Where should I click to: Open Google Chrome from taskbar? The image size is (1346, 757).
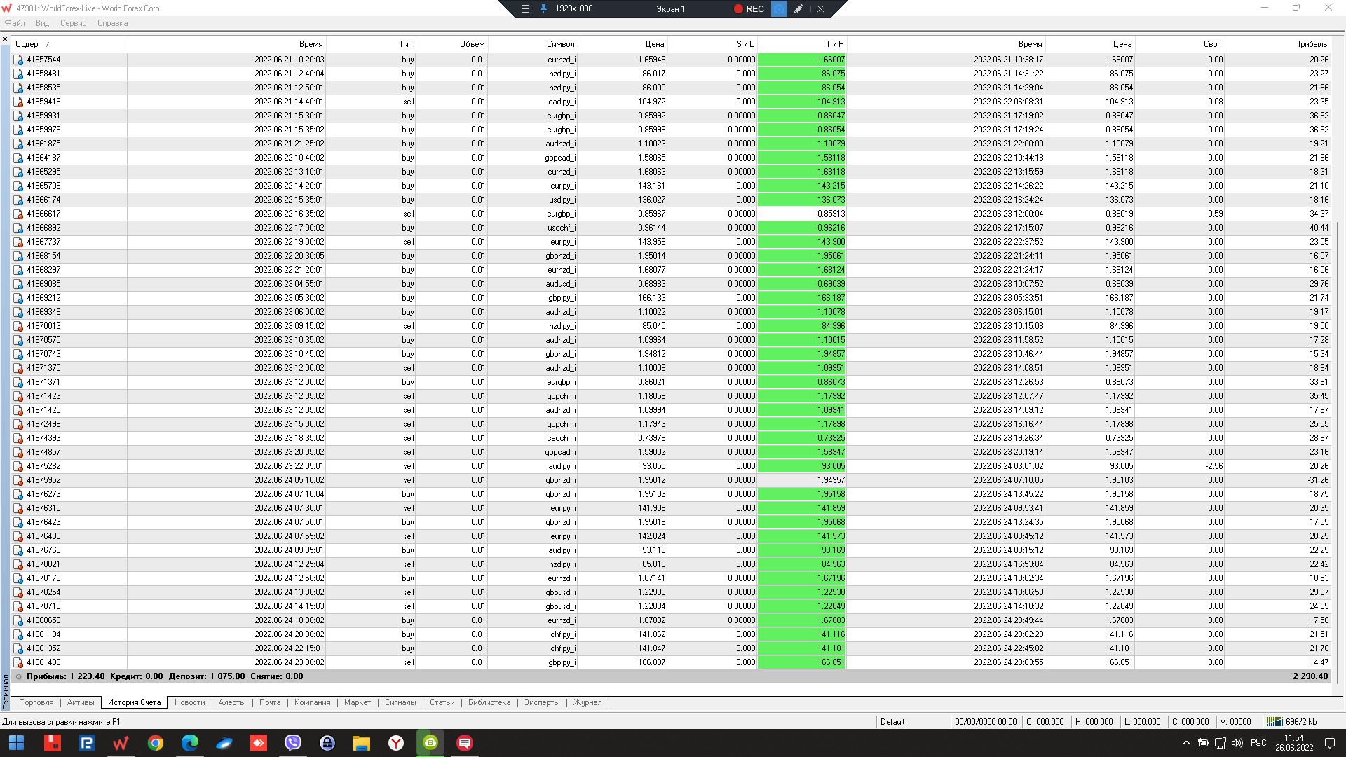pyautogui.click(x=156, y=743)
